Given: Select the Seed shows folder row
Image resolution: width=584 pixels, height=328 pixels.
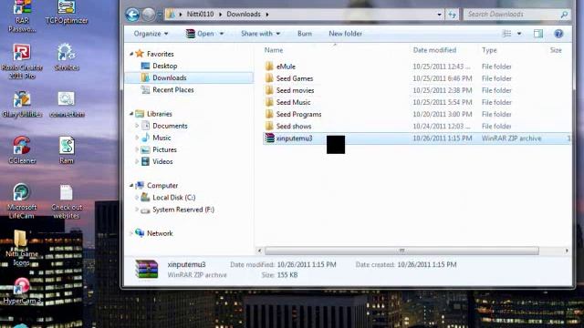Looking at the screenshot, I should click(416, 126).
